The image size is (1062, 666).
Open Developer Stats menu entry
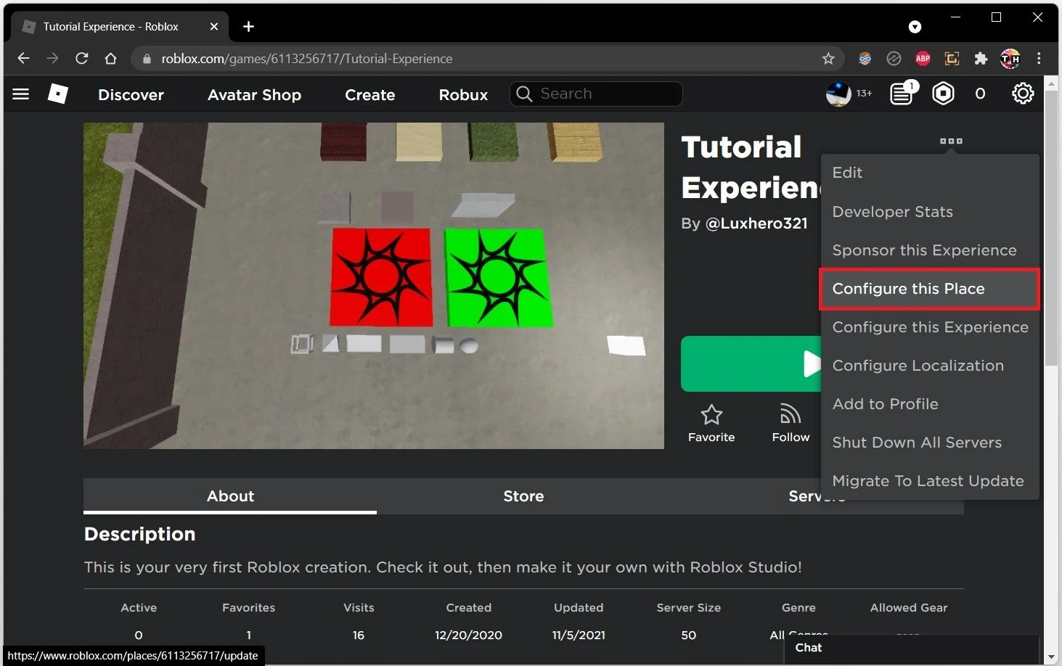tap(930, 212)
